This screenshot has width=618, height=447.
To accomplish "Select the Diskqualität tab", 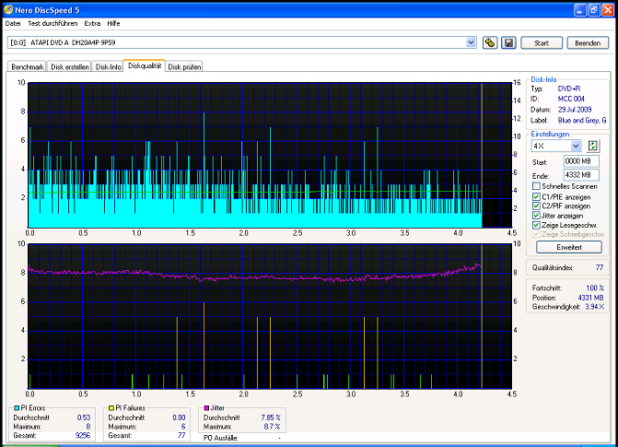I will (x=145, y=65).
